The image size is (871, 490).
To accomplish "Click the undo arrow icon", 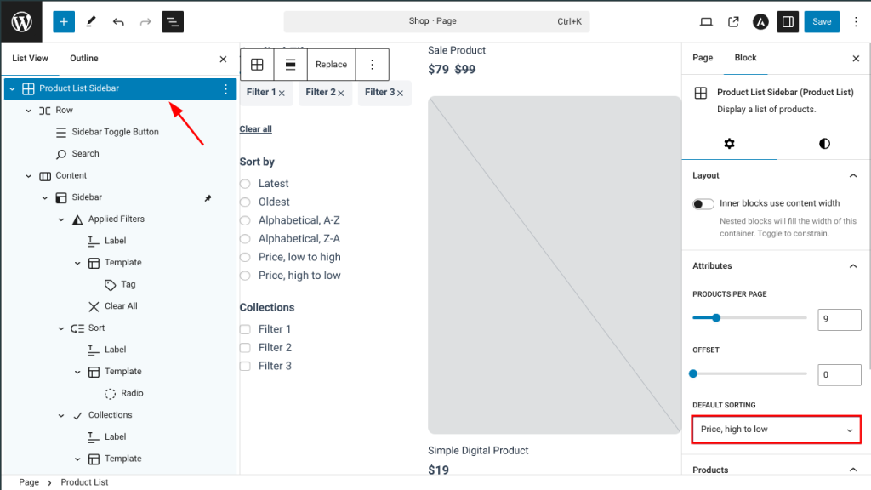I will 118,21.
